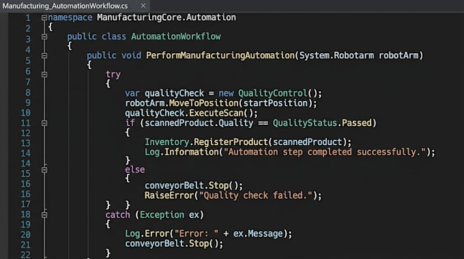Click the MoveToPosition method call
This screenshot has height=259, width=464.
pos(203,103)
